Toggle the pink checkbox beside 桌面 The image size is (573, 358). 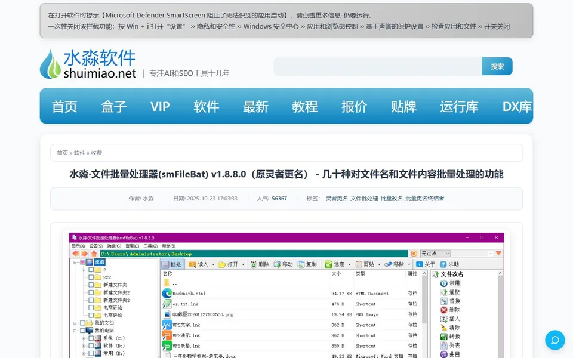point(82,262)
